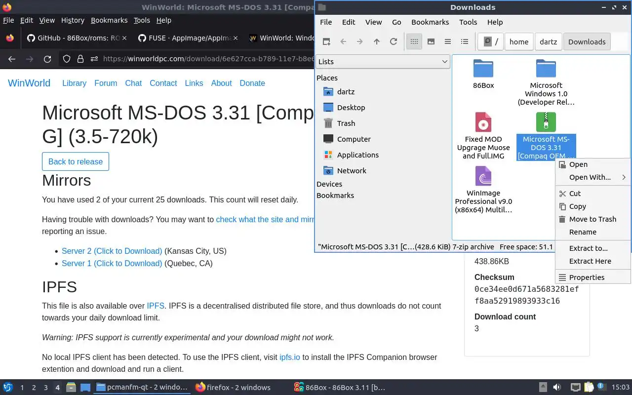Open the file manager Tools menu
632x395 pixels.
pos(468,22)
